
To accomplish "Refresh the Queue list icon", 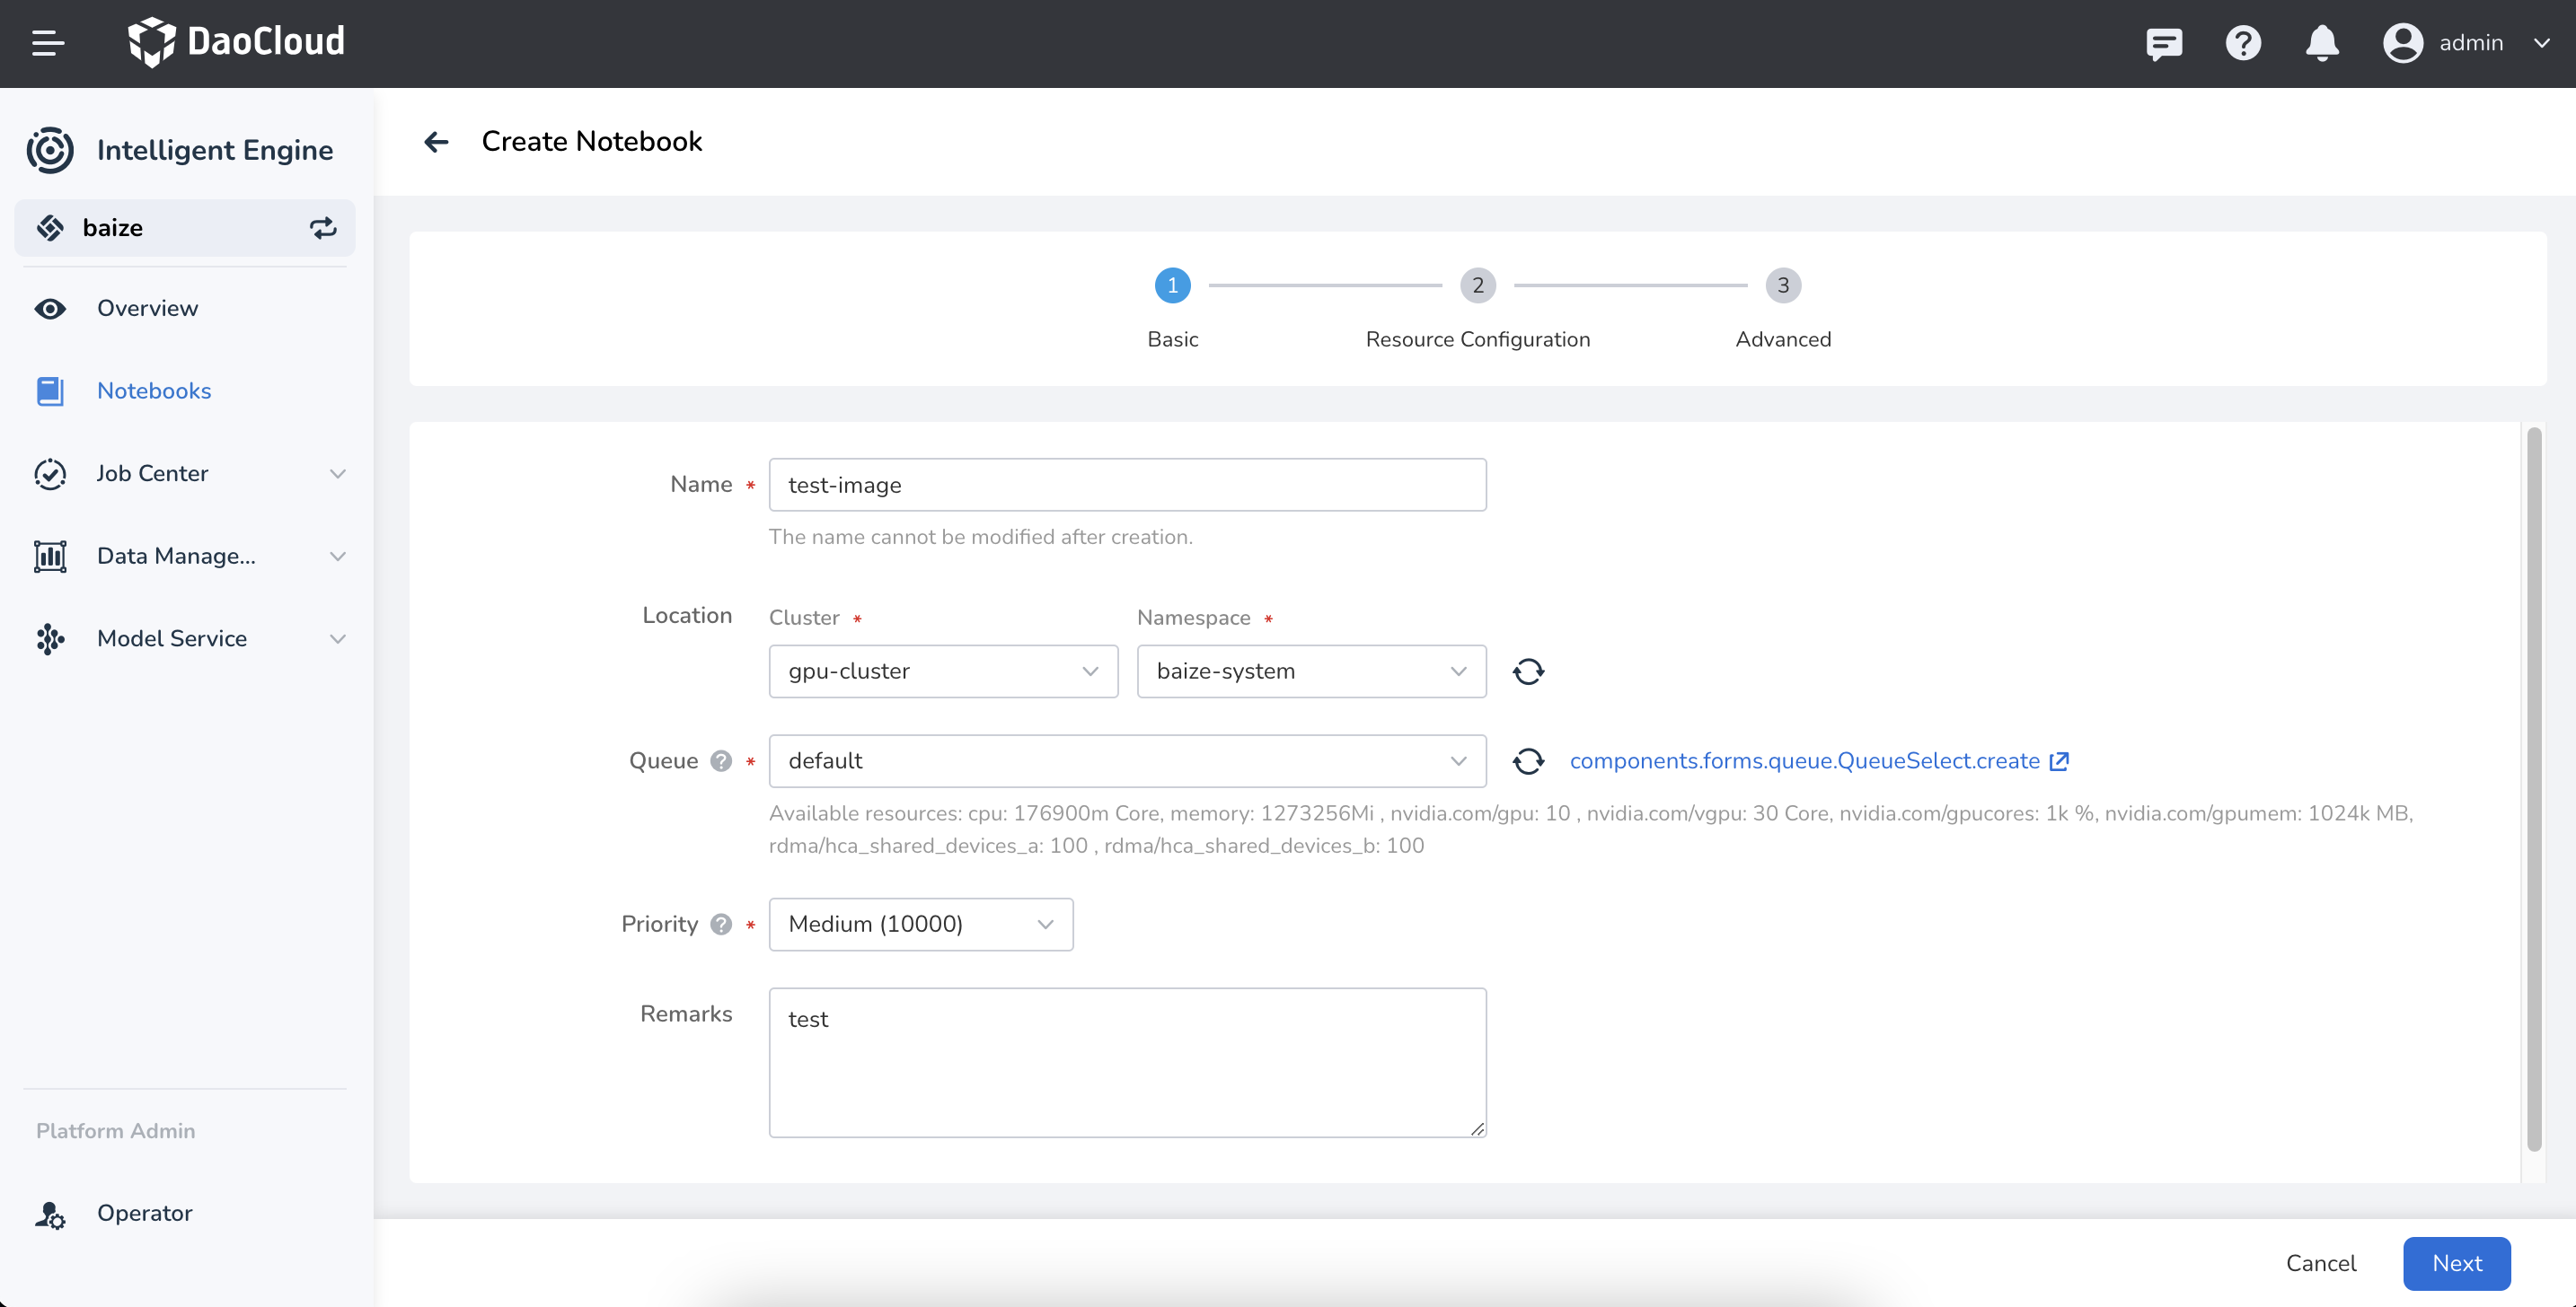I will (1528, 760).
